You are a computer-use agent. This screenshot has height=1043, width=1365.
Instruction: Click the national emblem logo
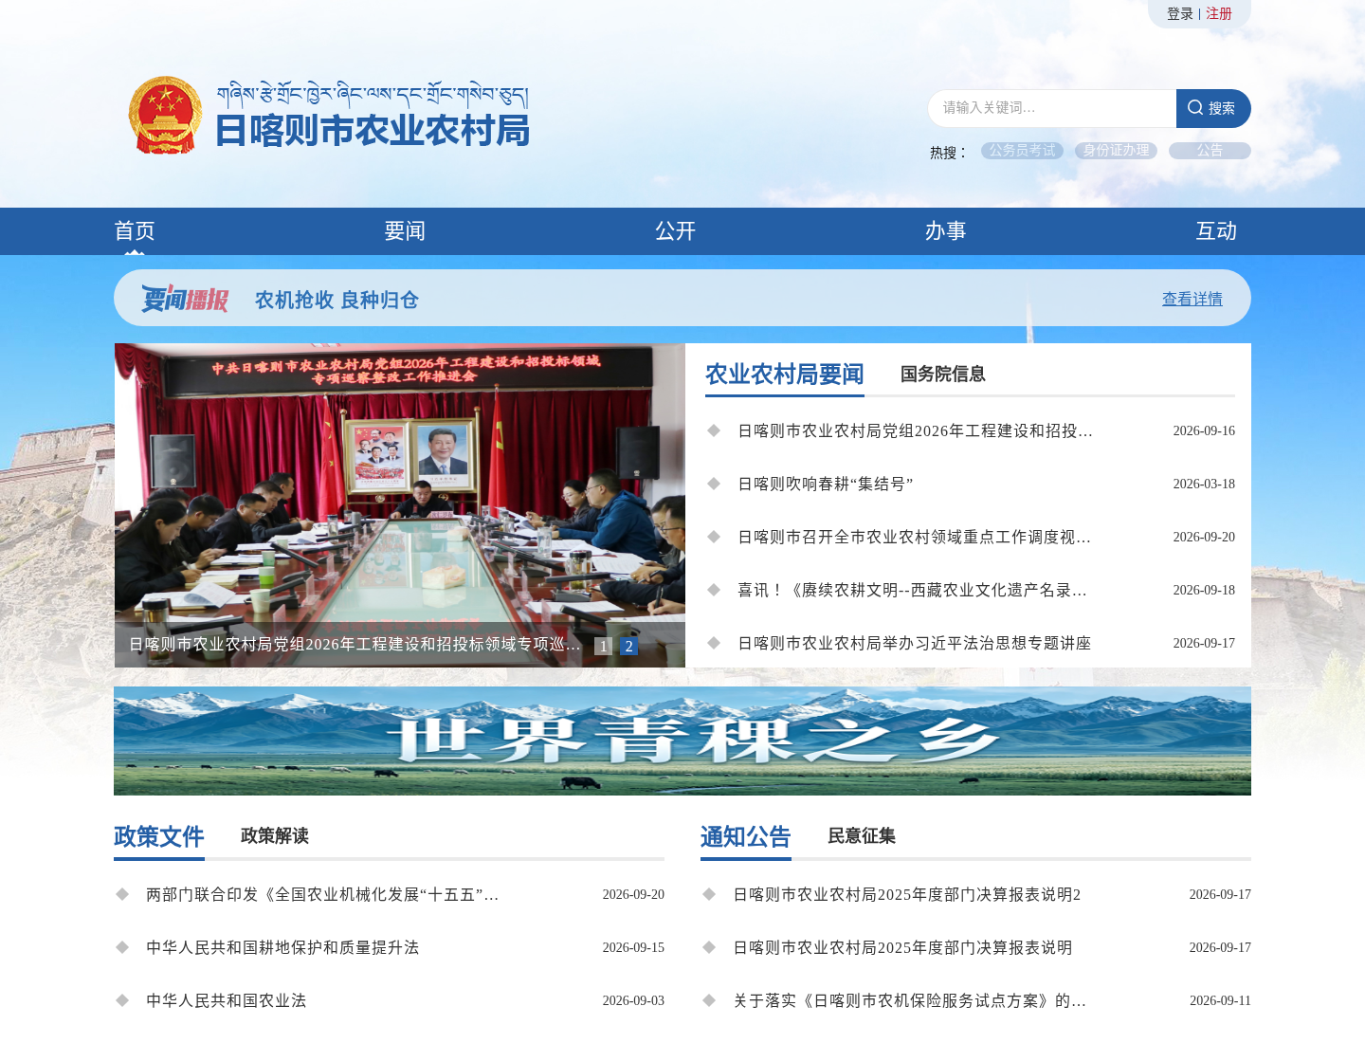click(x=166, y=115)
